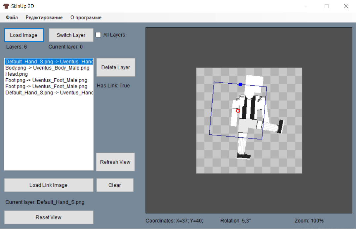Click Switch Layer button
356x229 pixels.
[x=71, y=35]
